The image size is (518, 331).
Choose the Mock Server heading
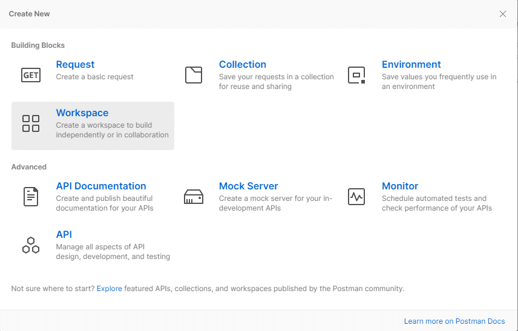[x=248, y=186]
